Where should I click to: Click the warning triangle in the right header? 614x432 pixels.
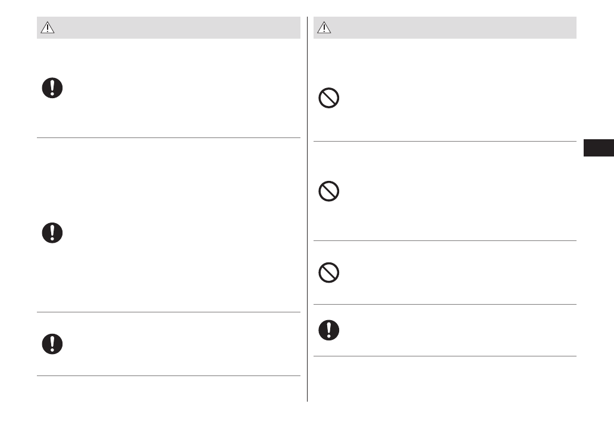coord(324,27)
